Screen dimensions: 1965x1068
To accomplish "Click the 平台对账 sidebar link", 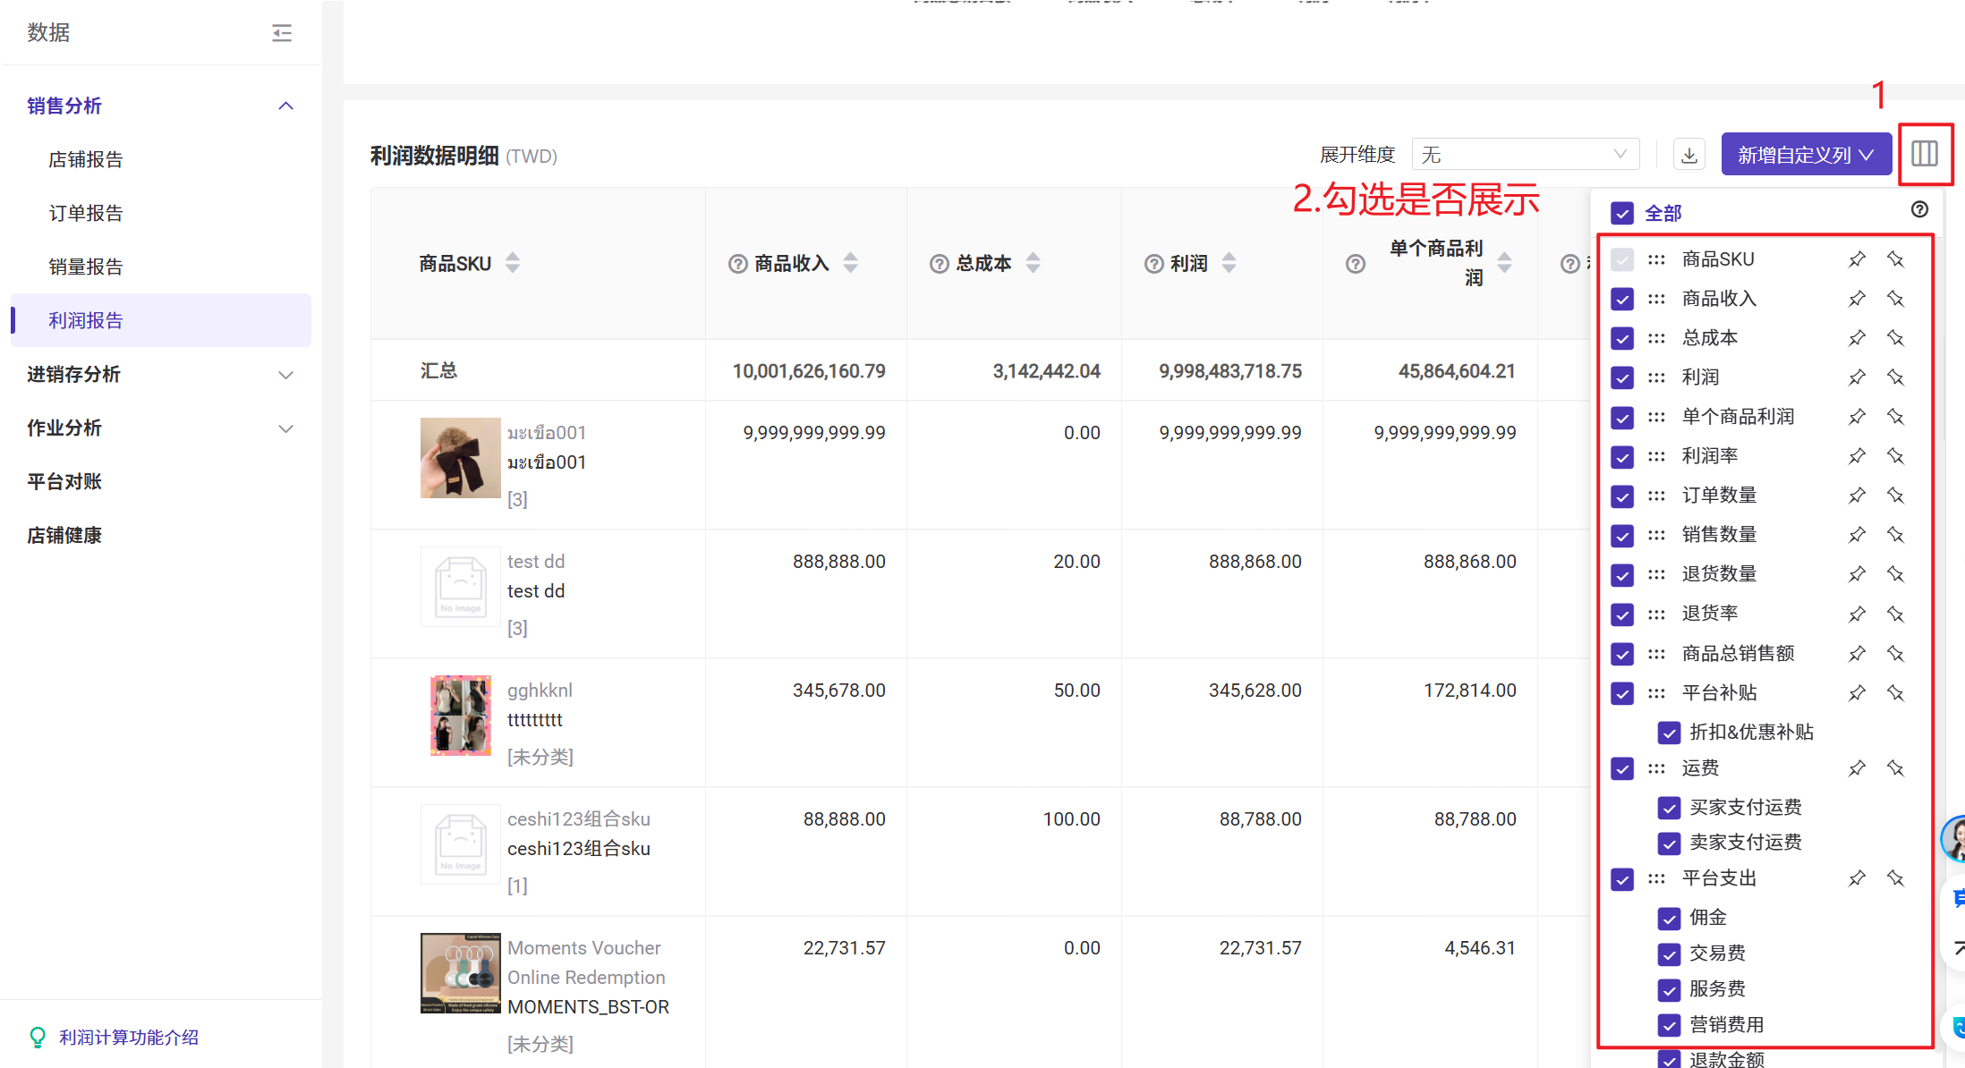I will 64,482.
